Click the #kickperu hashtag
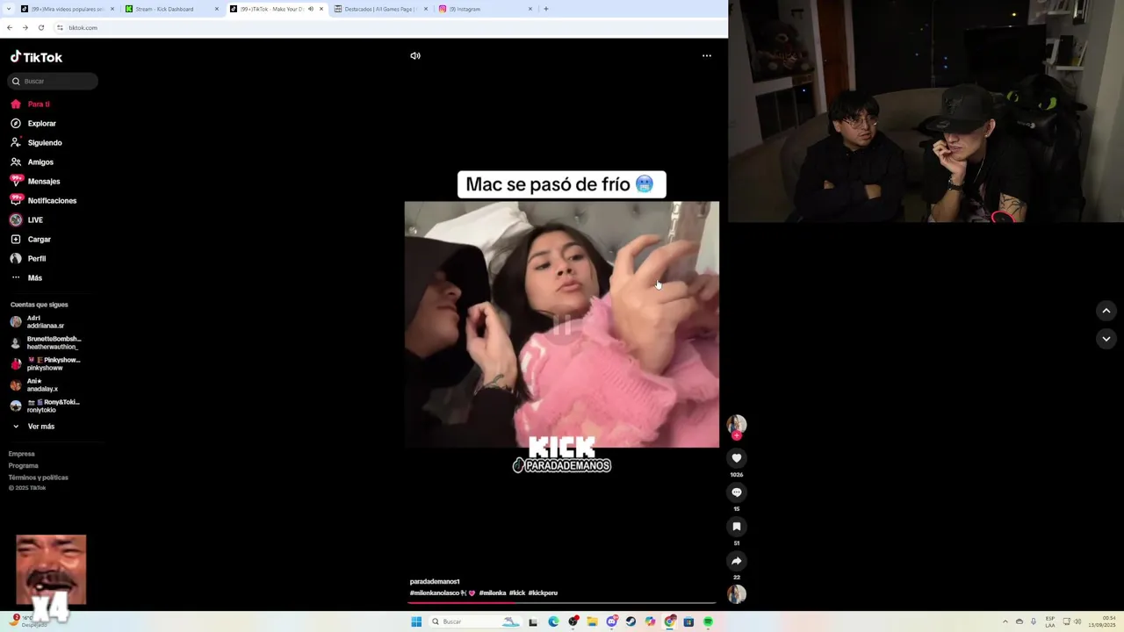Viewport: 1124px width, 632px height. (x=543, y=593)
